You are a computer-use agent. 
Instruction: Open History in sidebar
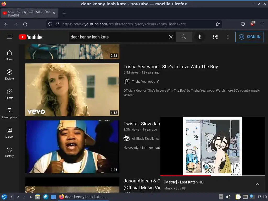(9, 152)
